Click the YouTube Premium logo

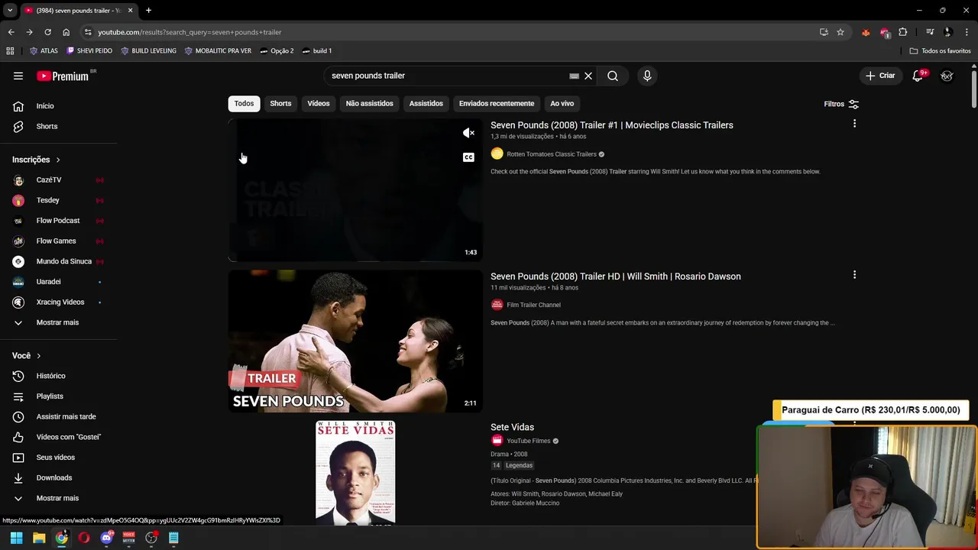(63, 76)
